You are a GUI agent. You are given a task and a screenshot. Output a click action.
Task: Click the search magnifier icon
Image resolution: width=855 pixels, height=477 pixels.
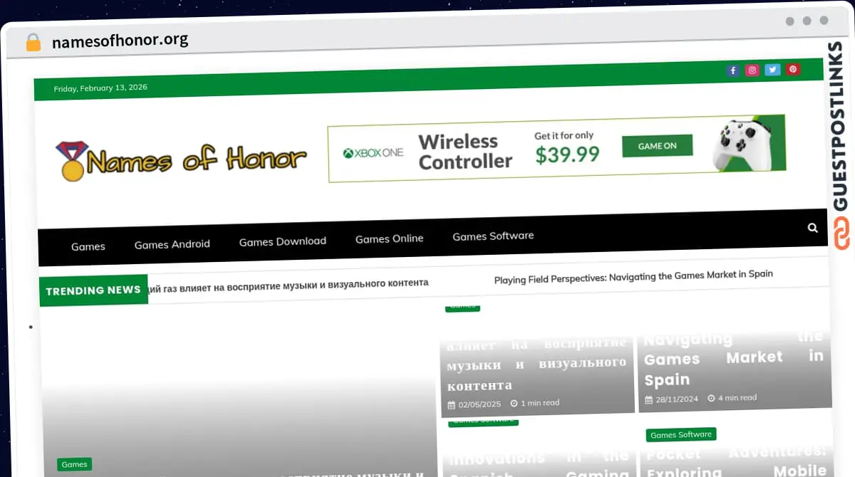pos(813,228)
